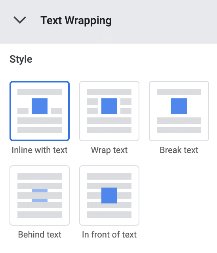Click the Text Wrapping header title
Viewport: 217px width, 253px height.
[x=76, y=21]
